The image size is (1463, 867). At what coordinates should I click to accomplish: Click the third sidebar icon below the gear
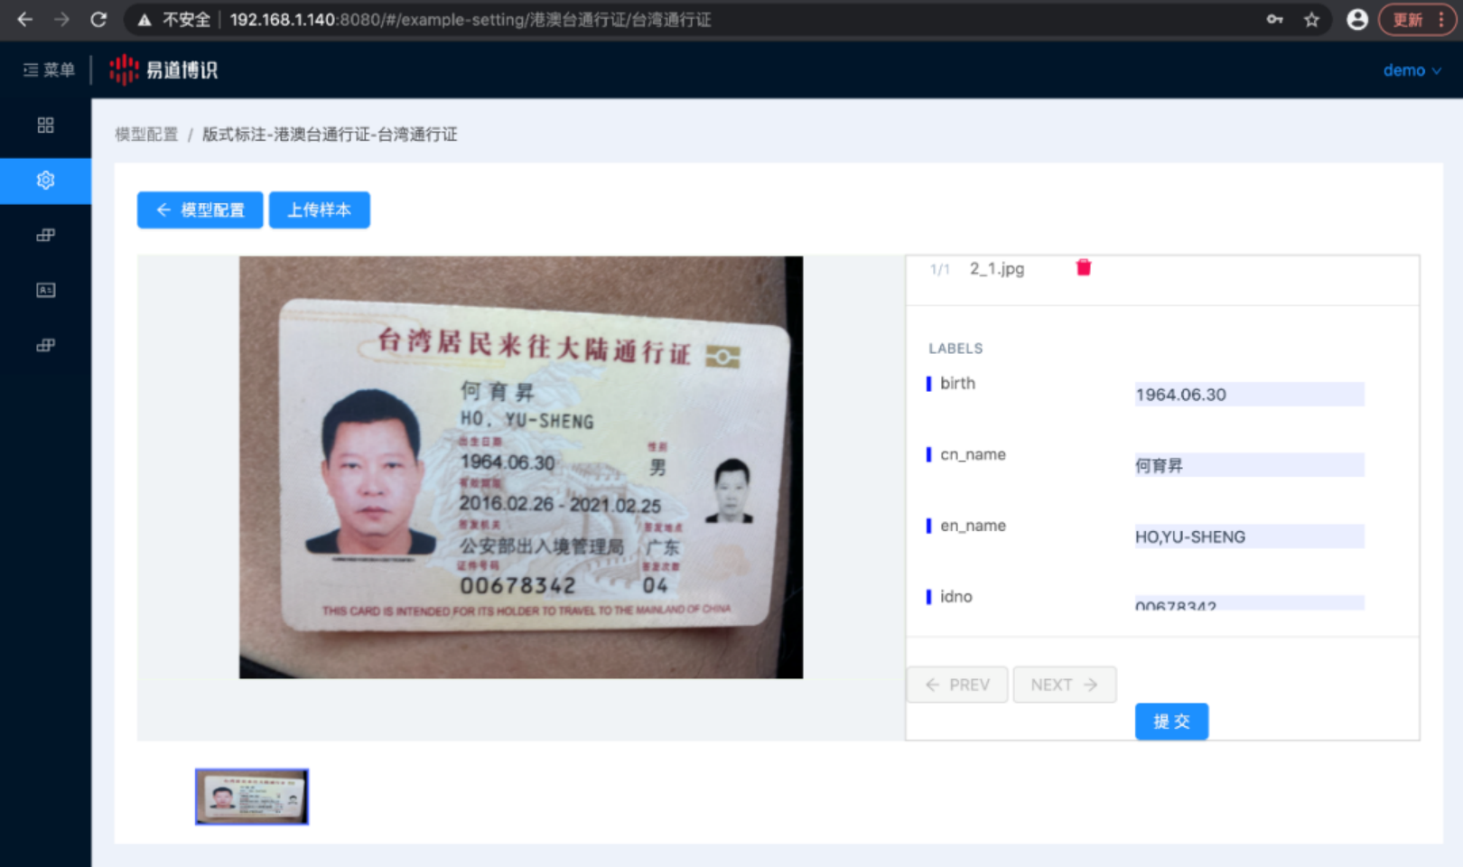tap(45, 236)
